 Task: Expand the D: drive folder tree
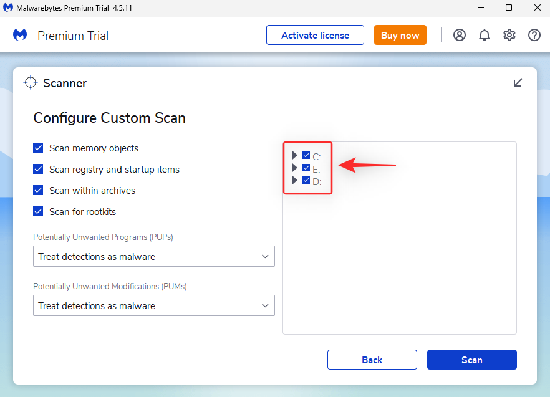(295, 180)
